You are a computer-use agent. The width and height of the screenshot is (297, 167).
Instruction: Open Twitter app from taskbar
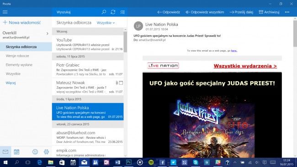click(x=173, y=162)
